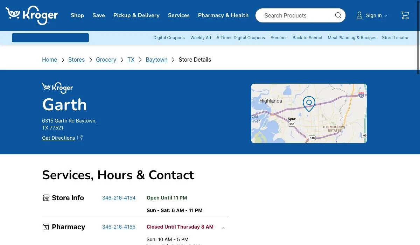The height and width of the screenshot is (245, 420).
Task: Open the Store Locator link
Action: 395,38
